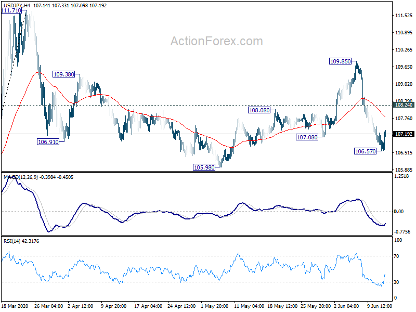
Task: Click the 105.980 low price label
Action: click(x=204, y=167)
